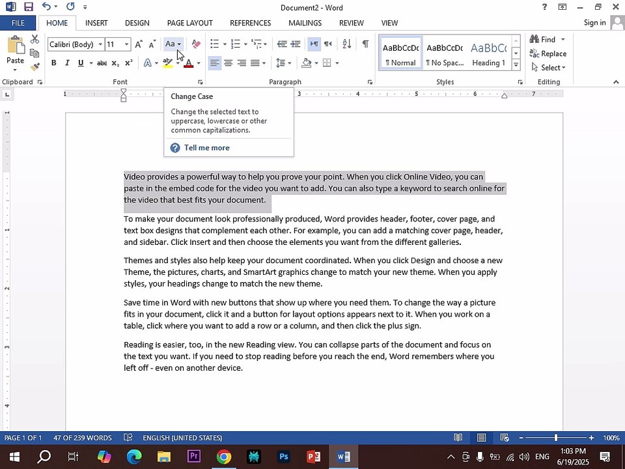This screenshot has width=625, height=469.
Task: Clear all formatting with the eraser icon
Action: coord(196,44)
